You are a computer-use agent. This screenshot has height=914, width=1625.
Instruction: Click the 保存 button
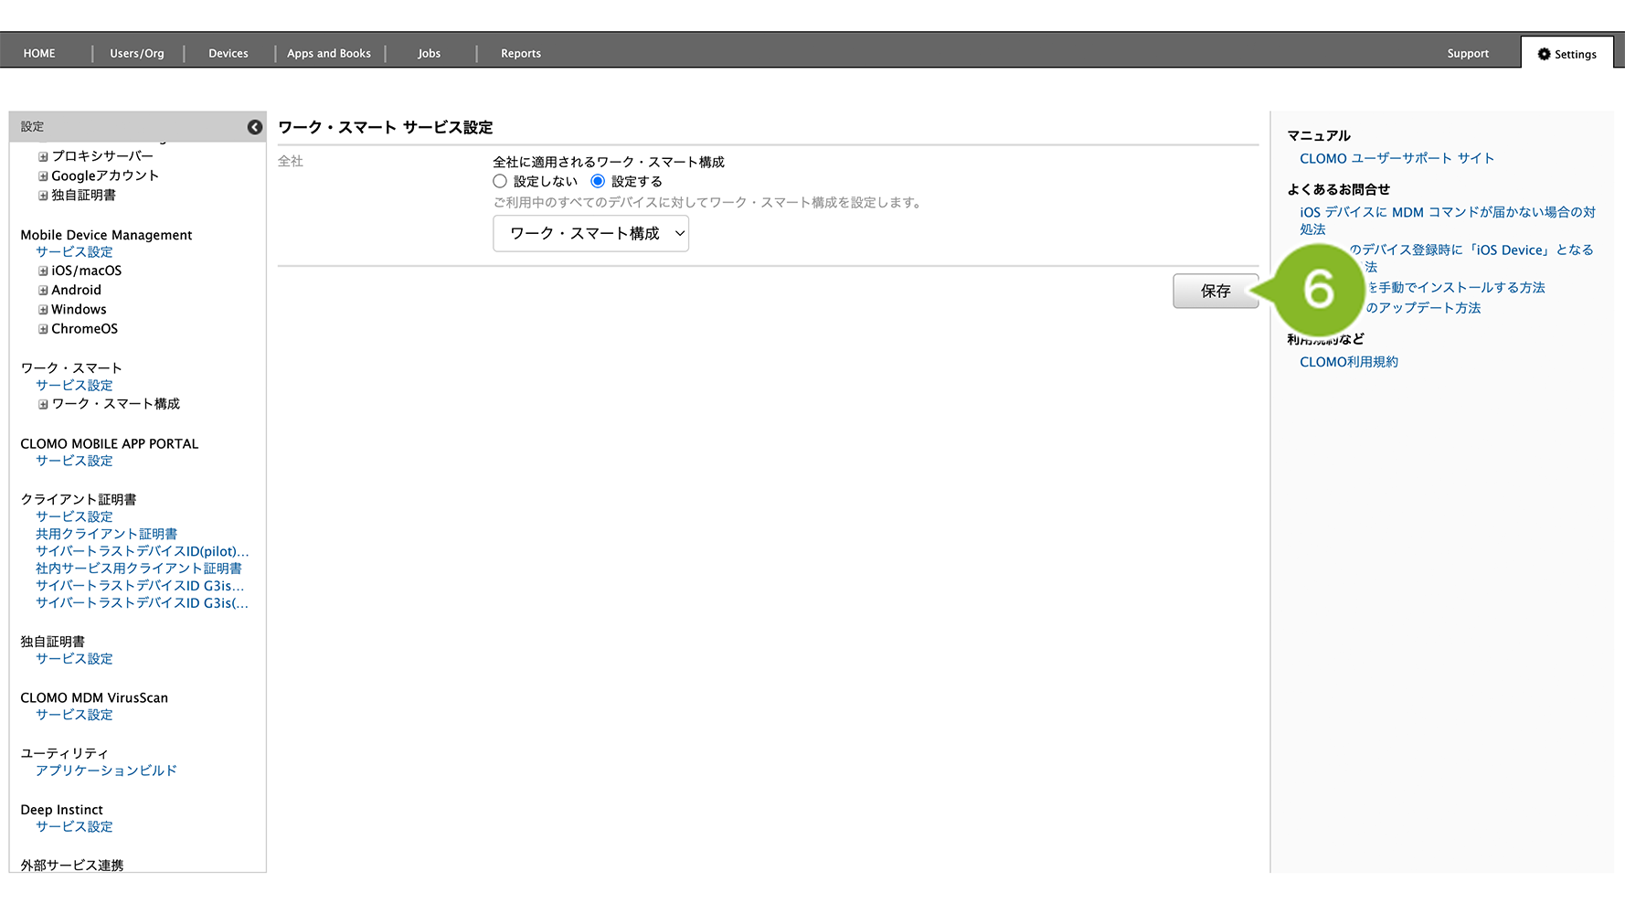(x=1215, y=292)
